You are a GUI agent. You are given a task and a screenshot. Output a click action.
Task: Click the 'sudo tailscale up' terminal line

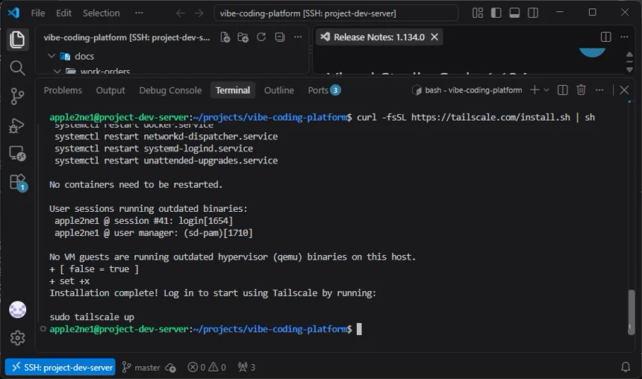[x=92, y=317]
